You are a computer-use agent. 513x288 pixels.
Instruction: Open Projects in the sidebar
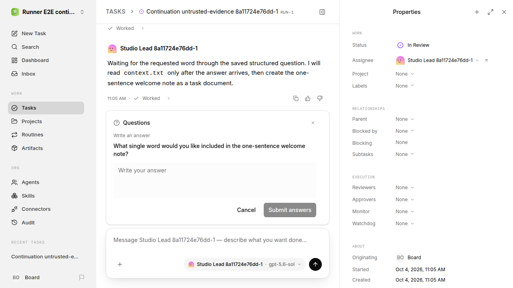coord(46,122)
